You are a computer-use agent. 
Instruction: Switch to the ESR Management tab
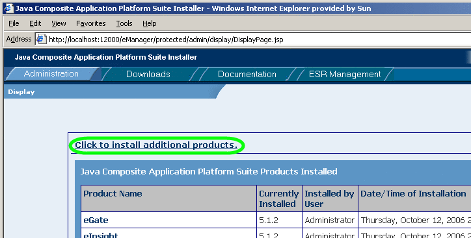point(345,74)
